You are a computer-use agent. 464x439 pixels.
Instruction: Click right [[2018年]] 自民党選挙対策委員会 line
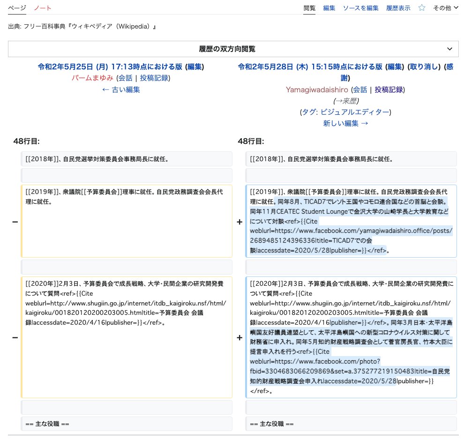click(x=351, y=159)
